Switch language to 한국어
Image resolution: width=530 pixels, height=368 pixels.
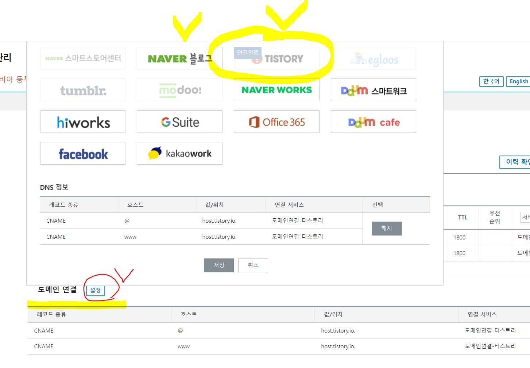[491, 81]
